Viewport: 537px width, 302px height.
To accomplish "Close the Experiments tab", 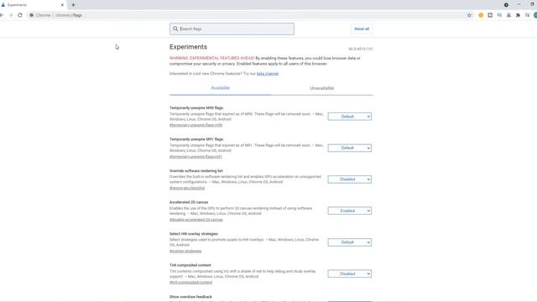I will coord(62,5).
